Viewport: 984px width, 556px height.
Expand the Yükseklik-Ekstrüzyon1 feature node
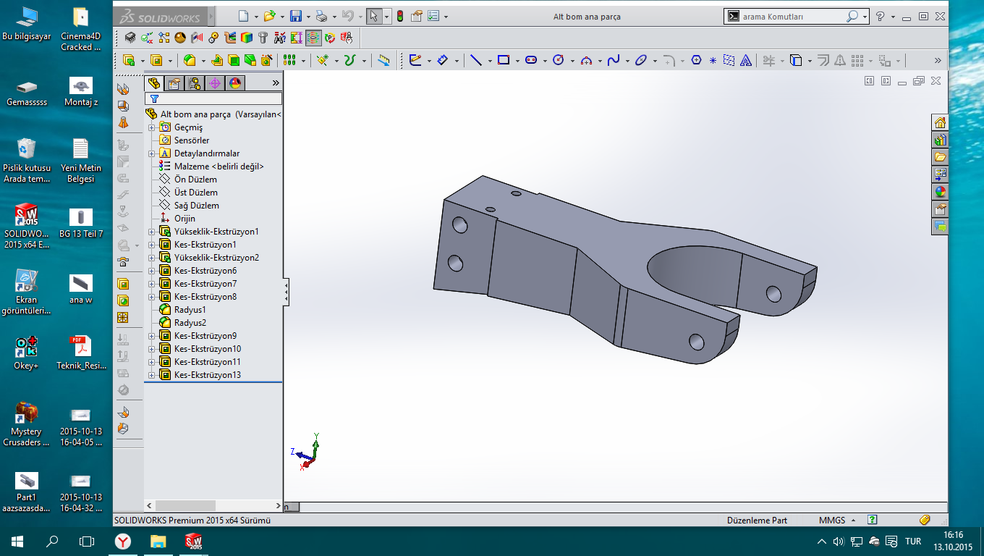click(152, 232)
